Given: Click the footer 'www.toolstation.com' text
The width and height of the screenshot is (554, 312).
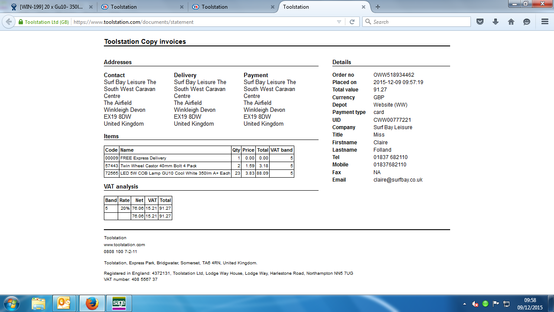Looking at the screenshot, I should coord(124,245).
